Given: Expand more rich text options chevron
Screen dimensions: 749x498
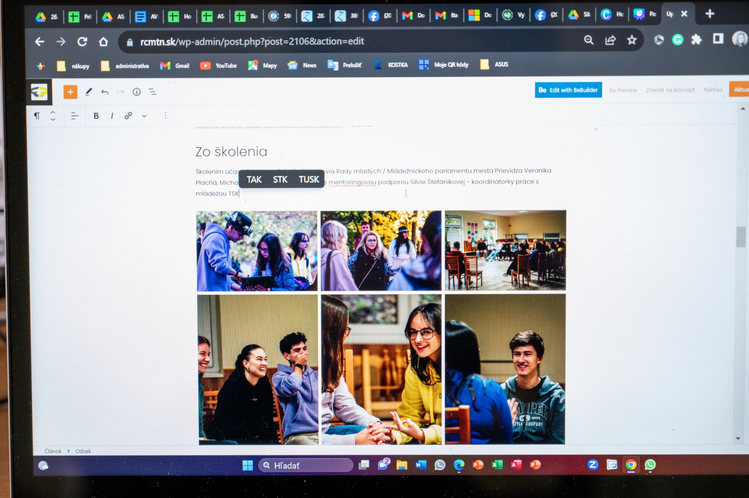Looking at the screenshot, I should [x=144, y=116].
